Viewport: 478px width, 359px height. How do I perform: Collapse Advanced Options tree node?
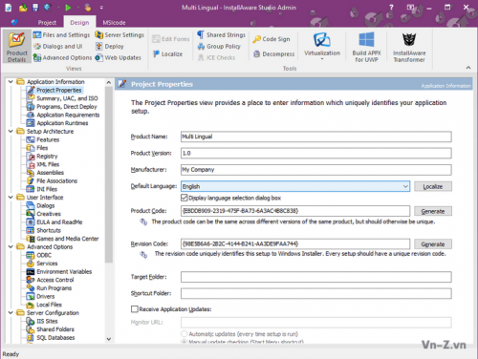11,247
